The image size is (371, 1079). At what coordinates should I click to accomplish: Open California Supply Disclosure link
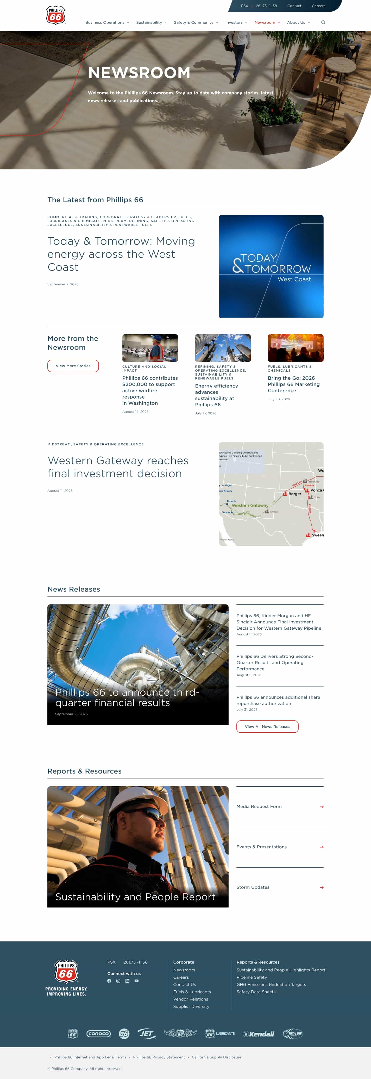(x=217, y=1057)
